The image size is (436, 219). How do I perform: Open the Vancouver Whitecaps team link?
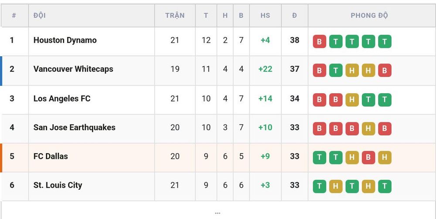pos(73,69)
